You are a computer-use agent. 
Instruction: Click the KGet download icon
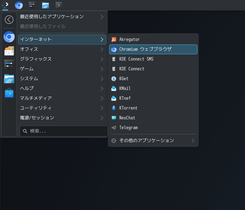[x=114, y=79]
